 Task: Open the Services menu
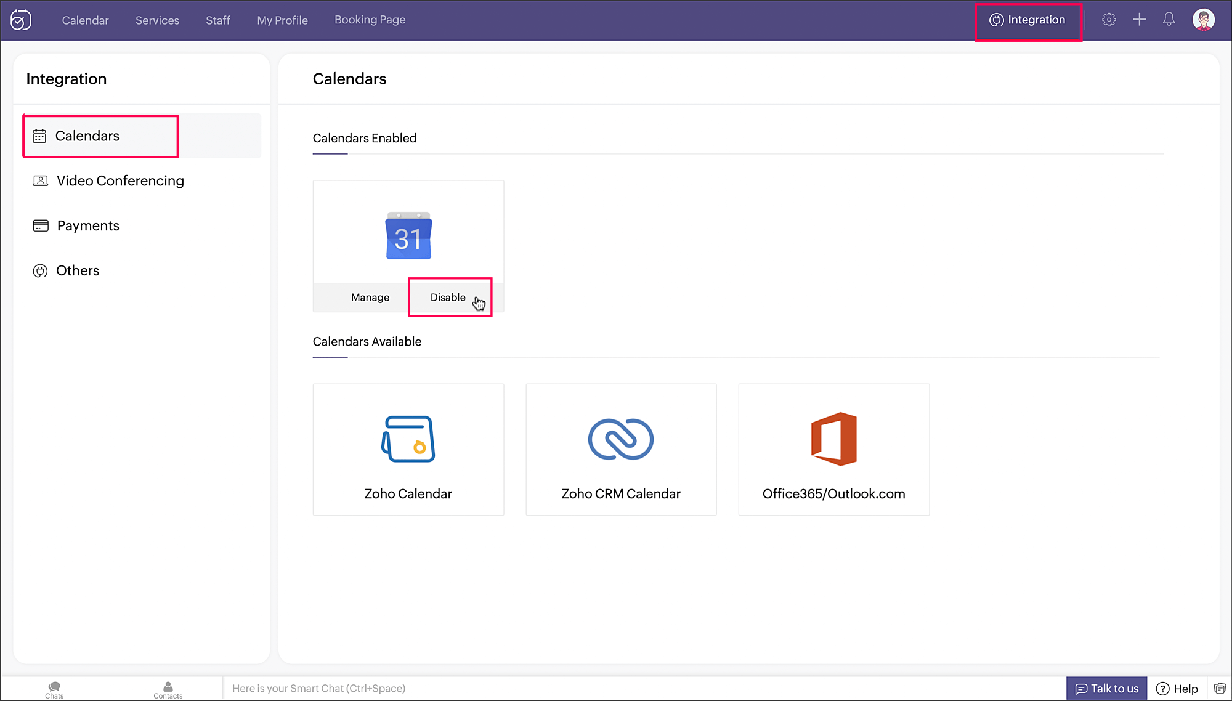pyautogui.click(x=157, y=20)
